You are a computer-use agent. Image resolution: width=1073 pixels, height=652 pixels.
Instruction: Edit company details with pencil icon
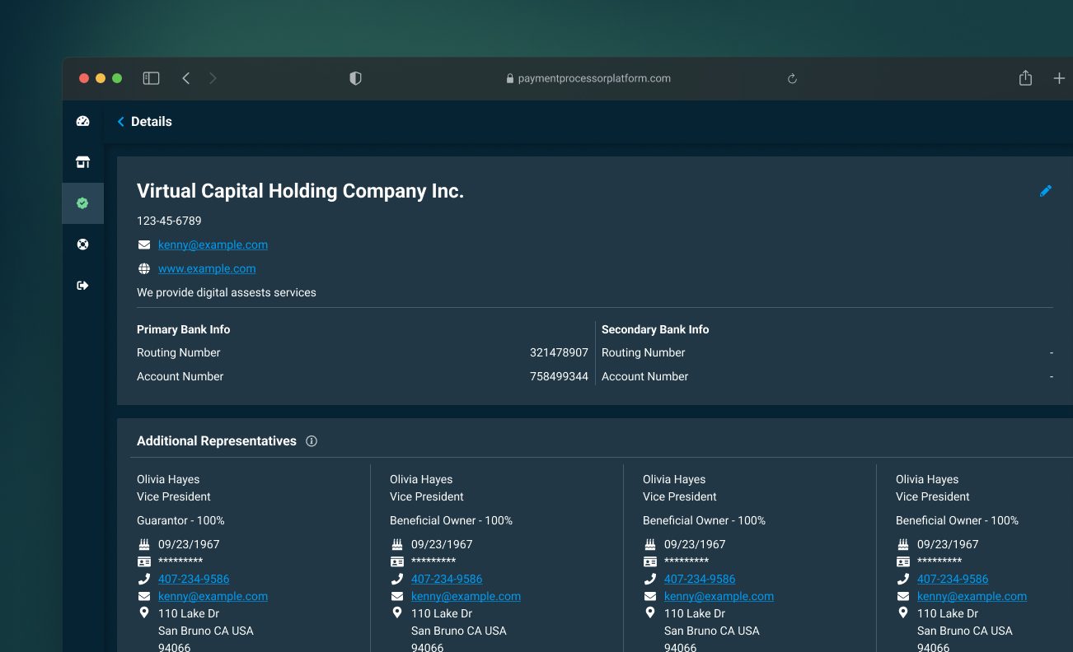coord(1046,191)
